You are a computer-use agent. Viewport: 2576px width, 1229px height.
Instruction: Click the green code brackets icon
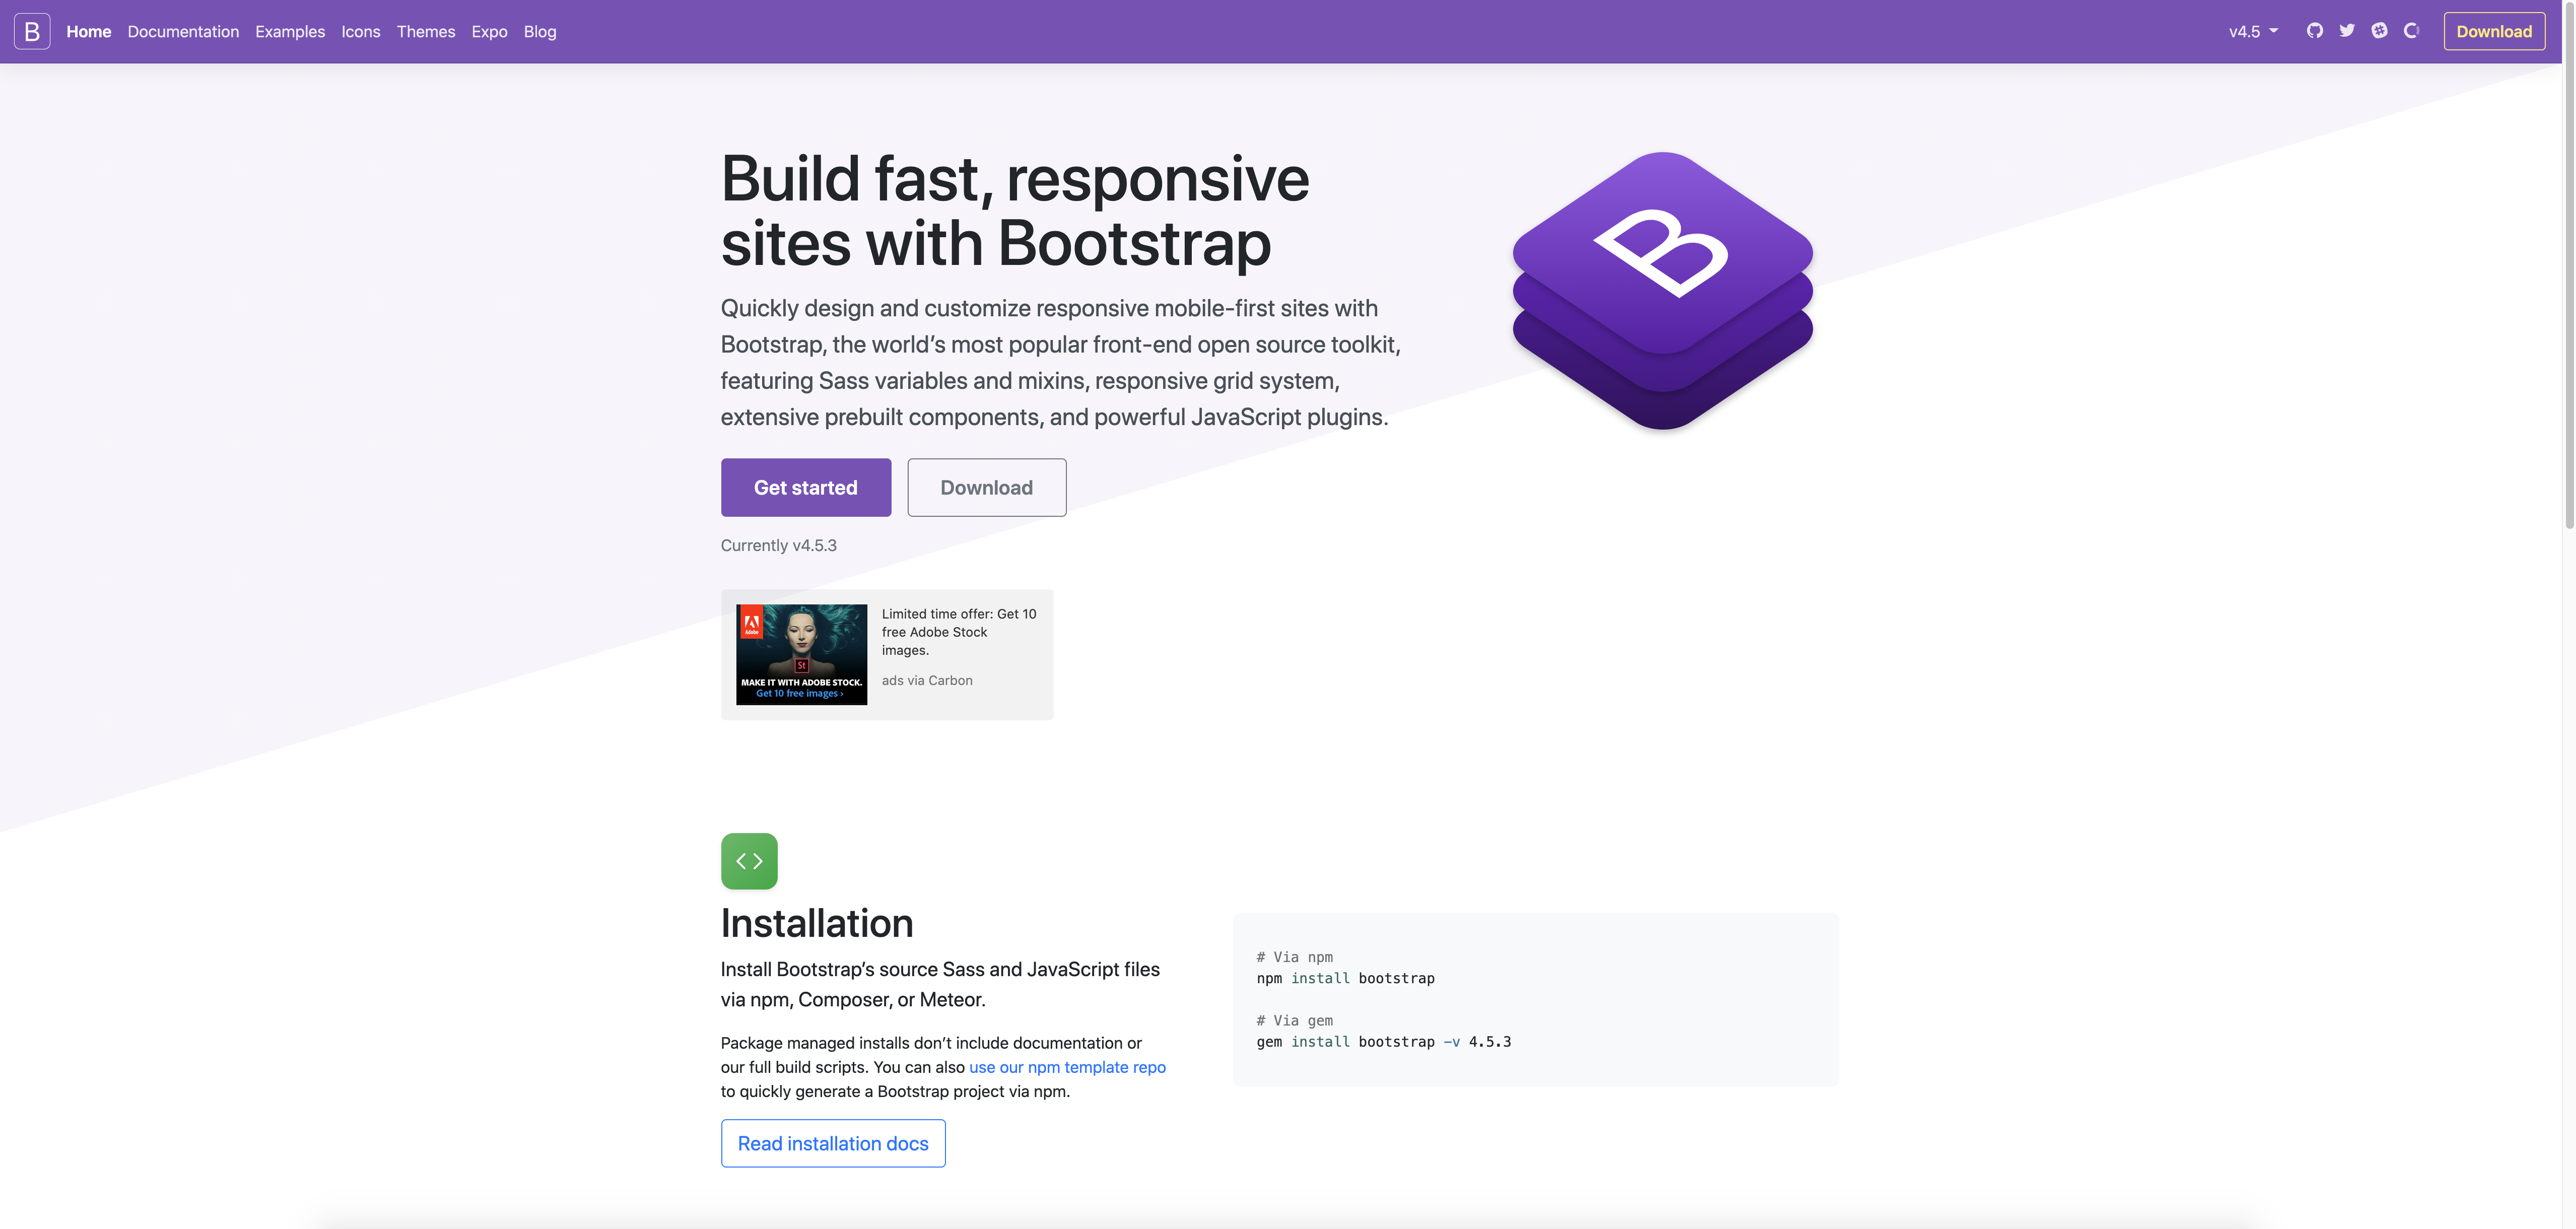tap(749, 861)
